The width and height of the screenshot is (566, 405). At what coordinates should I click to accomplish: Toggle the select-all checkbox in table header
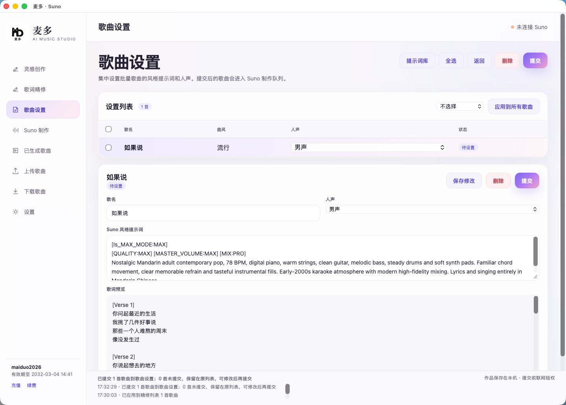click(x=108, y=129)
